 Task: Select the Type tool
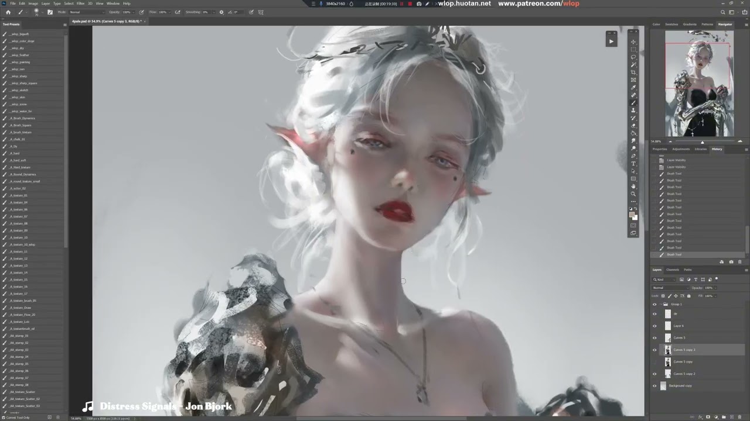pyautogui.click(x=633, y=164)
